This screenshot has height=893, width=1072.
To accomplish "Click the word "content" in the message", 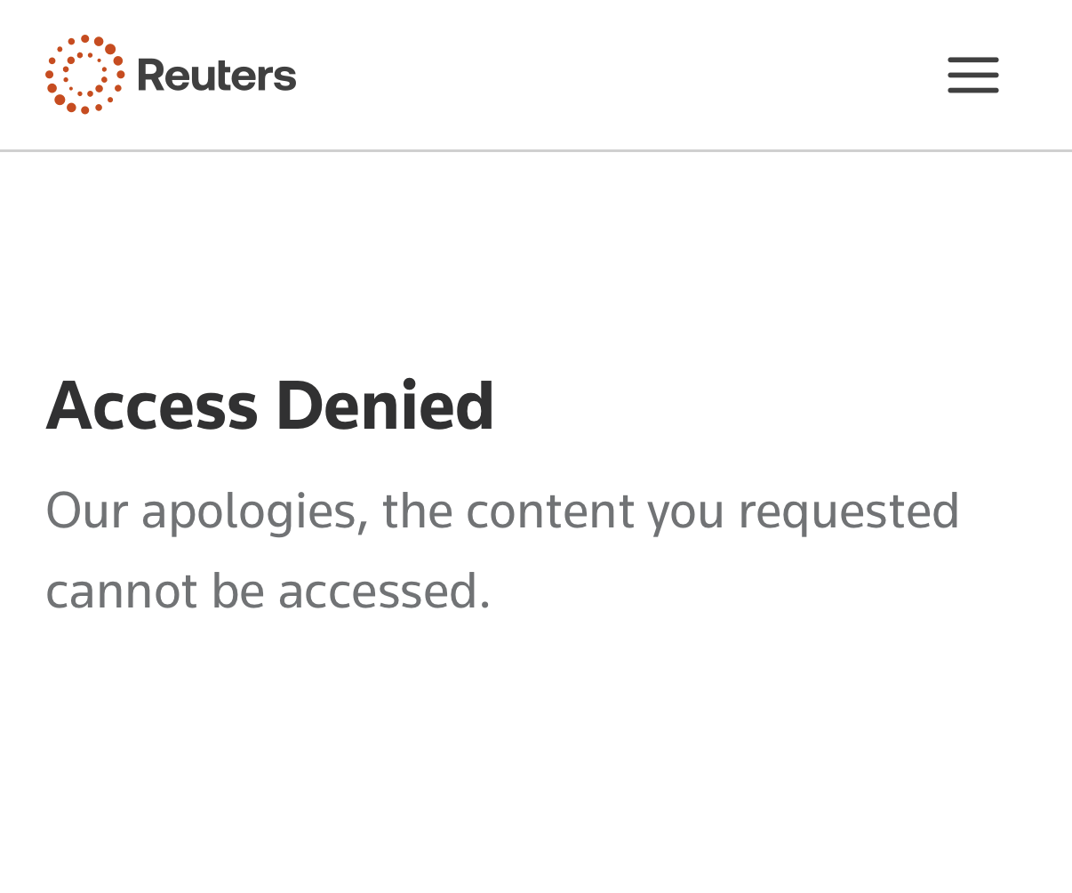I will [550, 511].
